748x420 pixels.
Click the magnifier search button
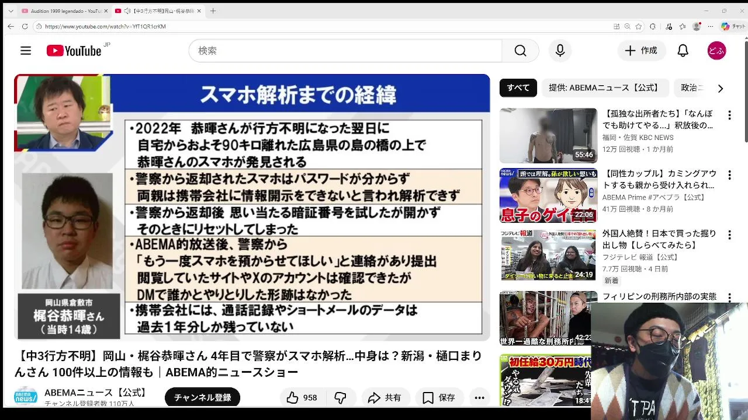point(520,51)
